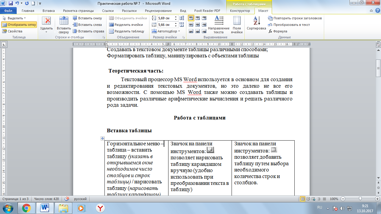Click Преобразовать в текст button
381x214 pixels.
point(289,25)
